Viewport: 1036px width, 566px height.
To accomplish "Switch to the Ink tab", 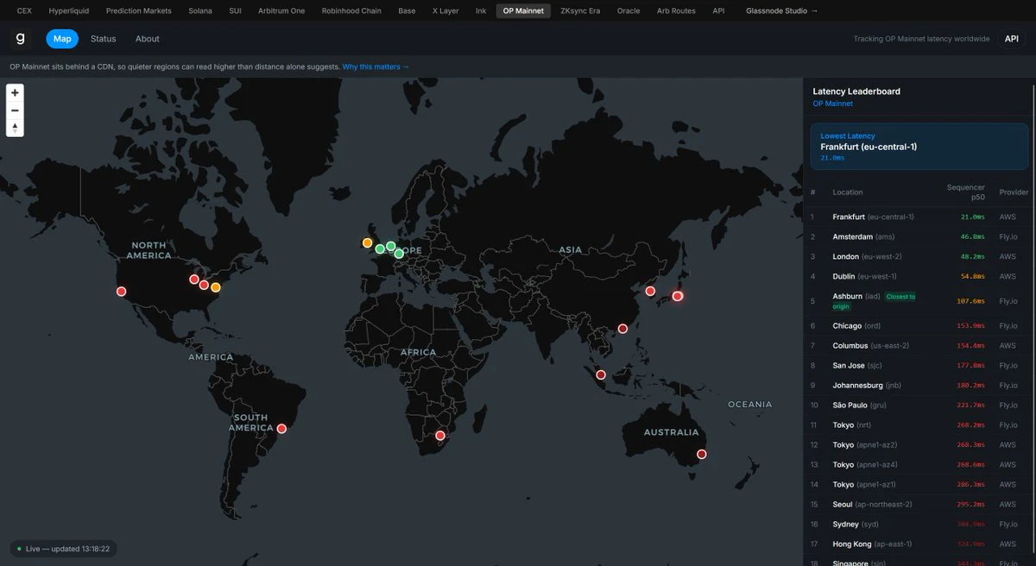I will pyautogui.click(x=481, y=11).
